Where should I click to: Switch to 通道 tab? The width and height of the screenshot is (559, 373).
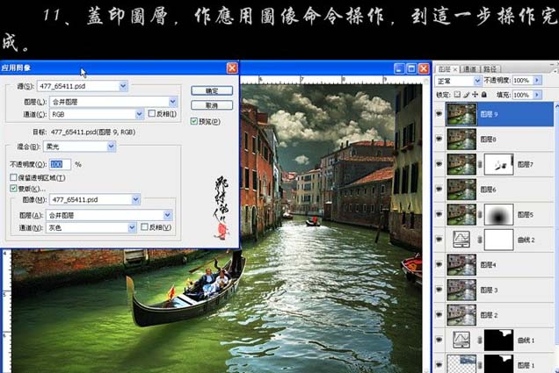[470, 69]
